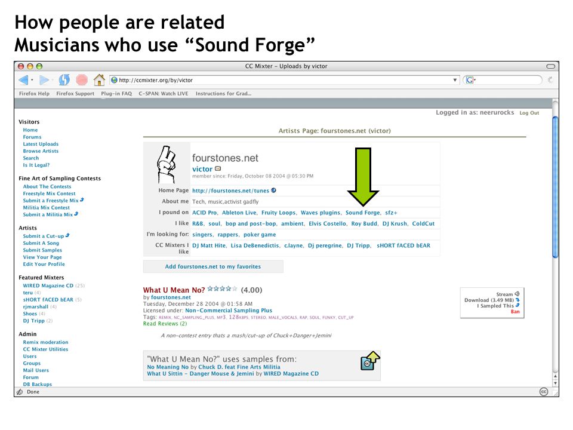Screen dimensions: 573x430
Task: Open the Is It Legal? link
Action: pos(36,165)
